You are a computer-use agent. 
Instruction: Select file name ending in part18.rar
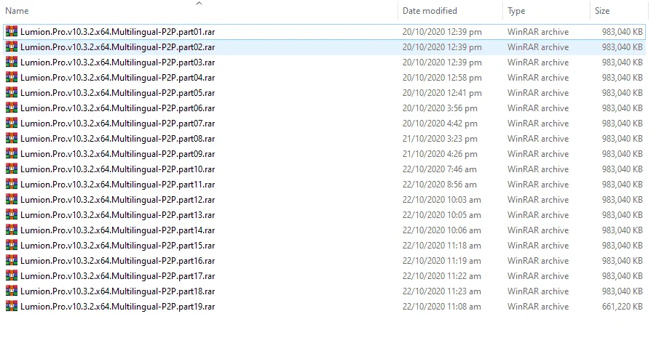click(117, 291)
